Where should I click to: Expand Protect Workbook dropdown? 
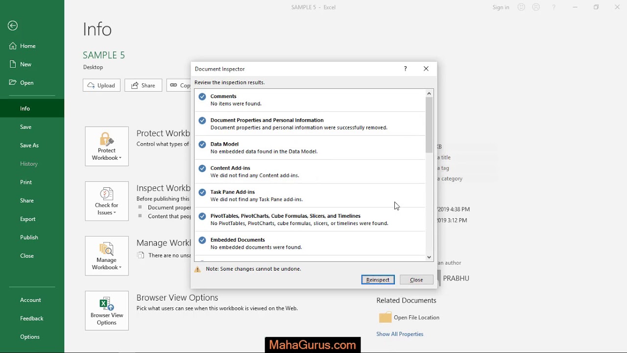tap(107, 146)
